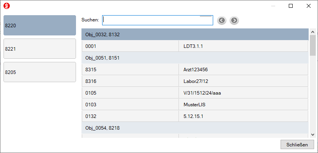Image resolution: width=318 pixels, height=153 pixels.
Task: Focus the Suchen search field
Action: [157, 20]
